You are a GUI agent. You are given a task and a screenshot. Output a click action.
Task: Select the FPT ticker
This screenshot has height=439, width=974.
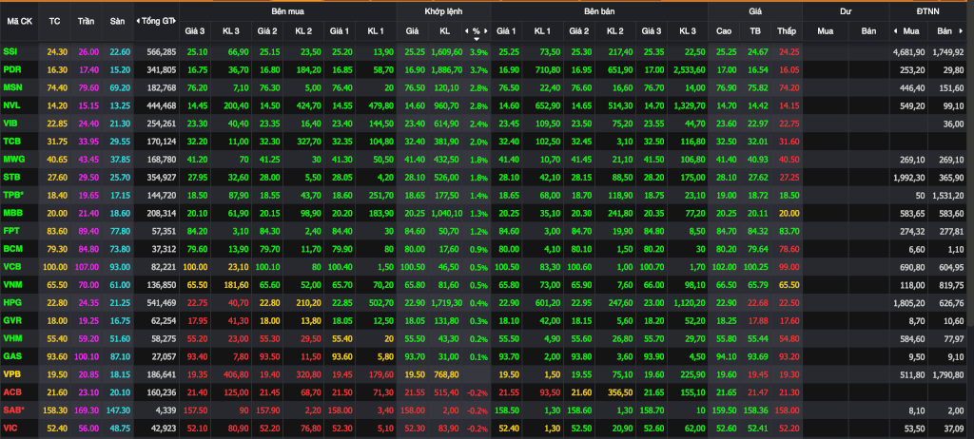pos(11,231)
